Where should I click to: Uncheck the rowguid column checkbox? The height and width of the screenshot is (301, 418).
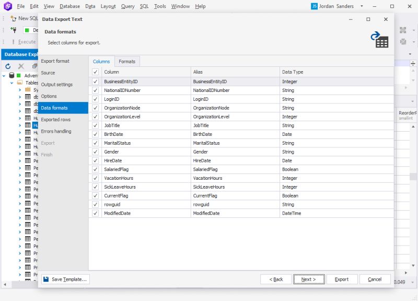(x=95, y=204)
